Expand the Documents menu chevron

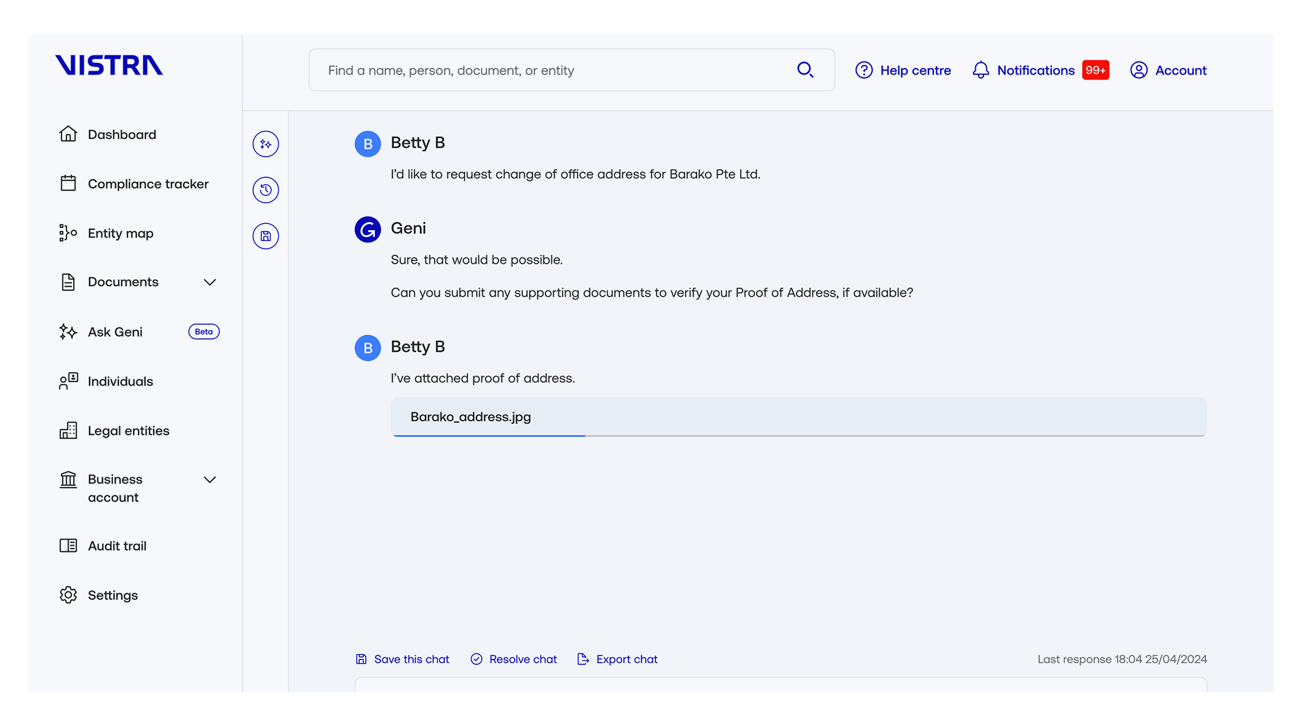[210, 282]
